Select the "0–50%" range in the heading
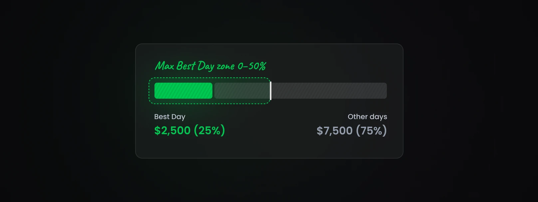 252,66
